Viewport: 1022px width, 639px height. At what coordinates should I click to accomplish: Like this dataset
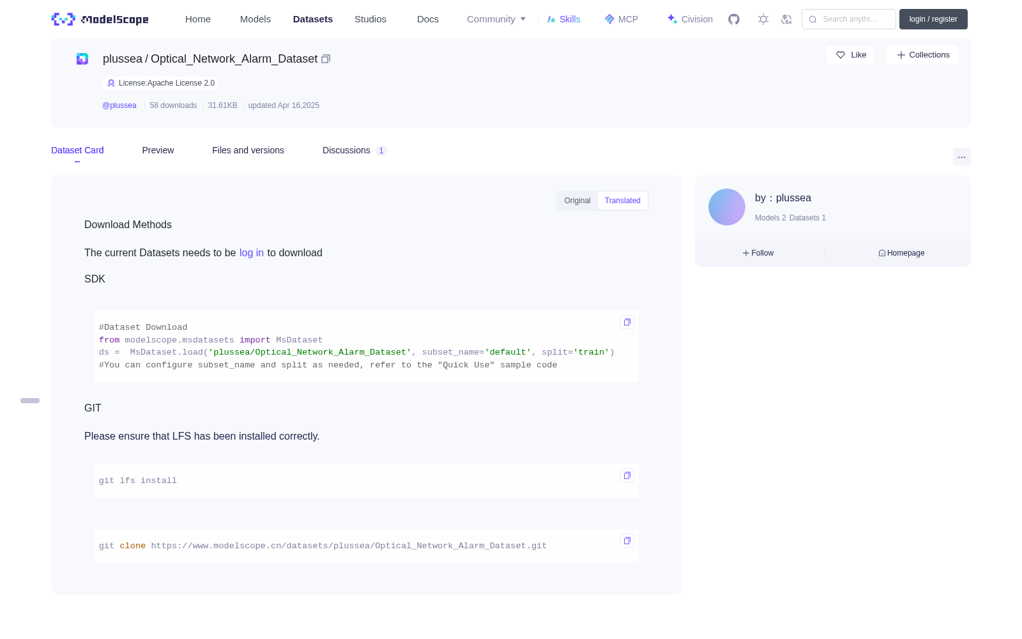(850, 55)
